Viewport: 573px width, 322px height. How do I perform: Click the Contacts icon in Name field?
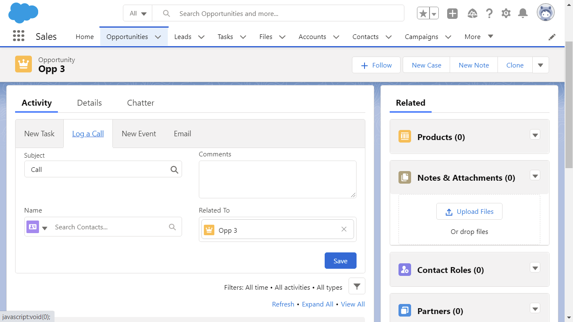point(33,227)
